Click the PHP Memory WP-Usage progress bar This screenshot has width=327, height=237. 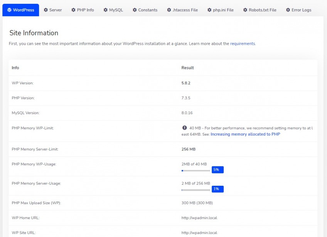[196, 170]
